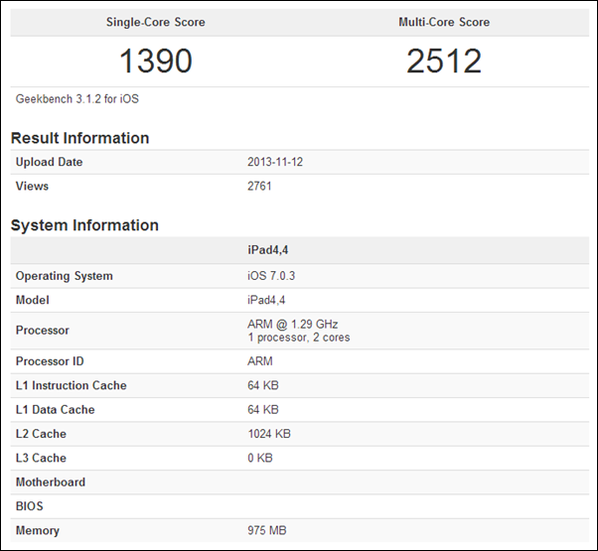Select L1 Instruction Cache value 64 KB

pos(263,385)
